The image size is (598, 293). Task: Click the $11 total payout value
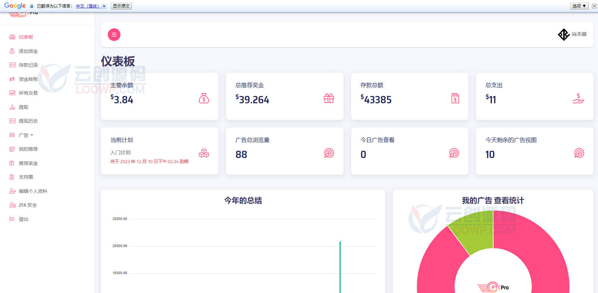click(x=491, y=99)
